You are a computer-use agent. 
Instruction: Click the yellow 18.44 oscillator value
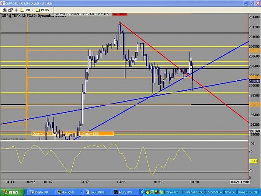tap(253, 161)
